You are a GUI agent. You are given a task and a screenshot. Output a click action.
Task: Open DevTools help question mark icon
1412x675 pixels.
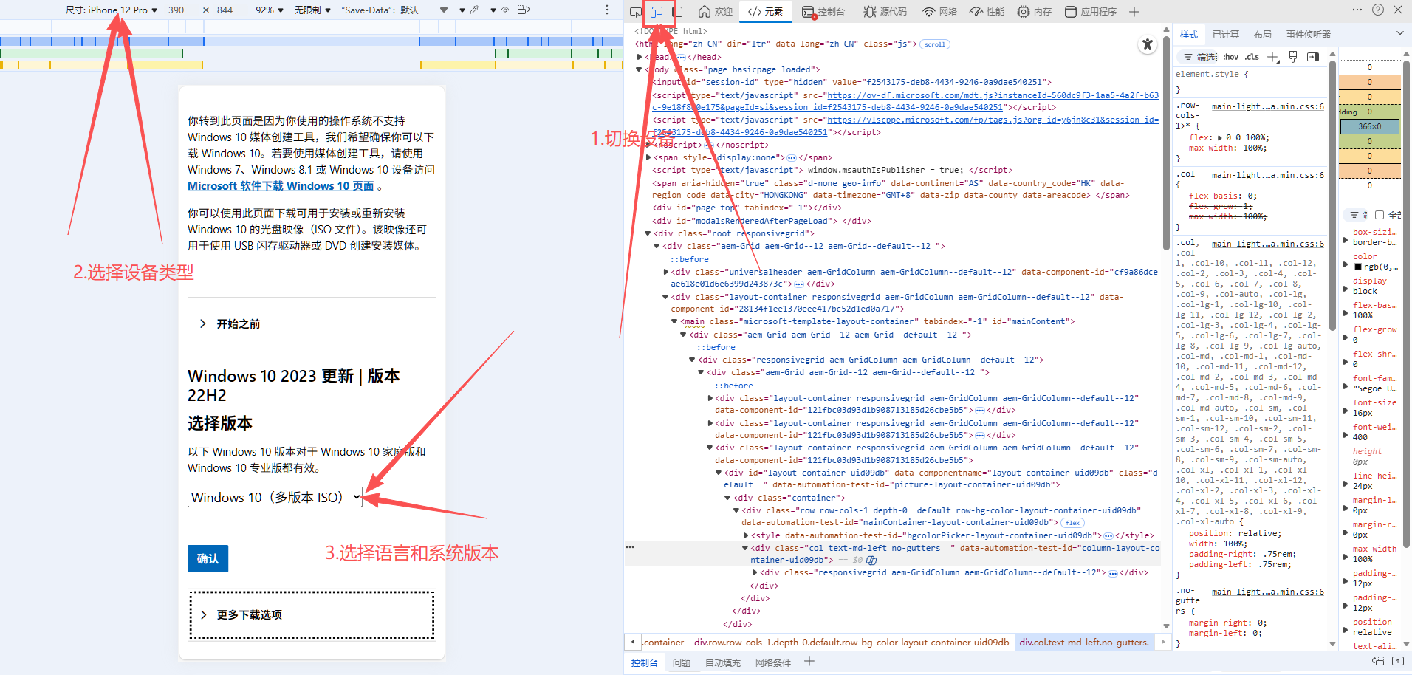point(1377,10)
